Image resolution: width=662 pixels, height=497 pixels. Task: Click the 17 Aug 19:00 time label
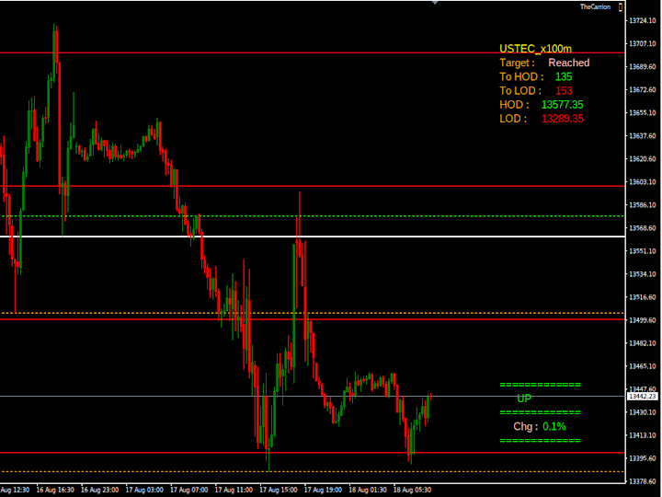(x=323, y=490)
